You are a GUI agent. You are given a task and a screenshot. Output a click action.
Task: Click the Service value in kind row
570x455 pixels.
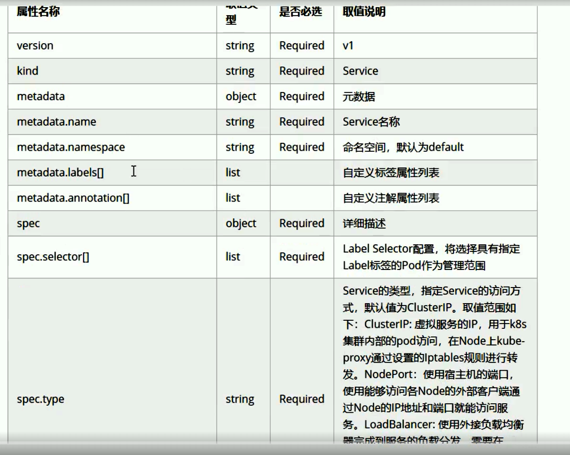pos(361,71)
